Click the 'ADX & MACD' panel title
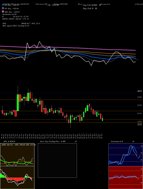 coord(9,141)
